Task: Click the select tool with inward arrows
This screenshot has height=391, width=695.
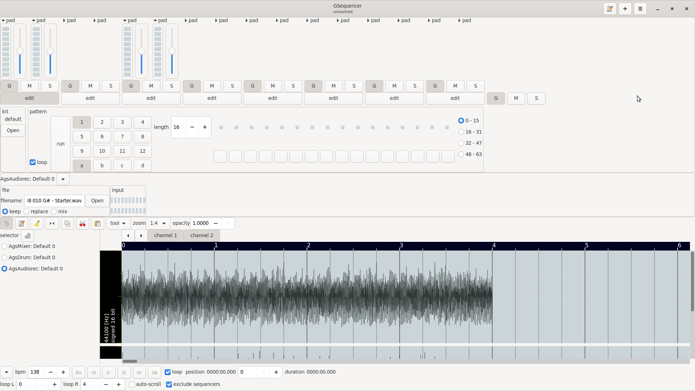Action: coord(52,223)
